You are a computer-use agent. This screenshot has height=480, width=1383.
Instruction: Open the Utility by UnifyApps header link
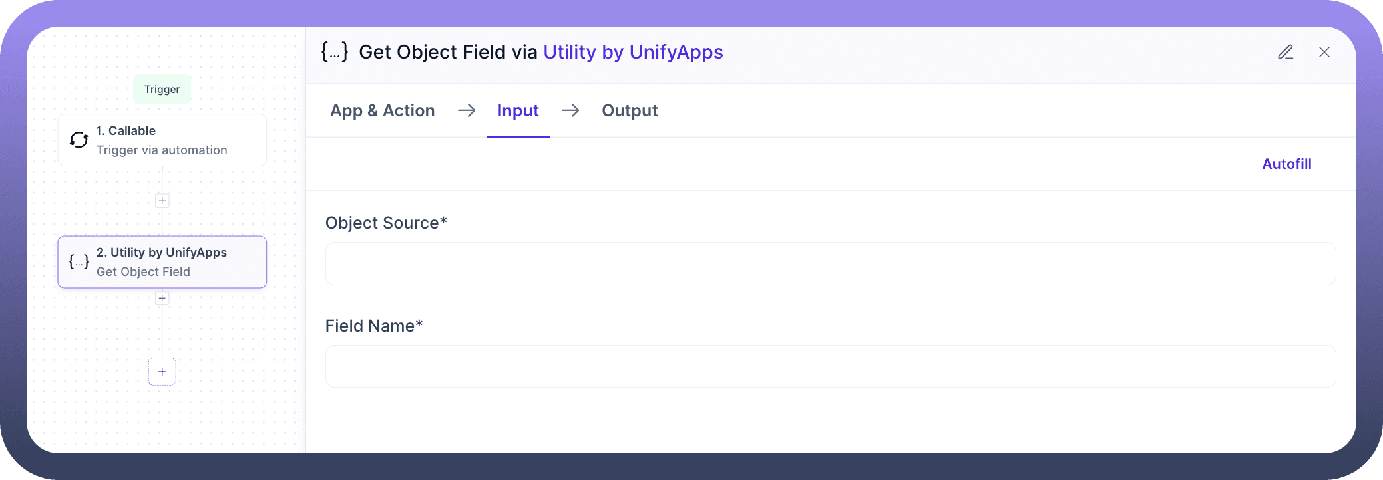click(633, 52)
